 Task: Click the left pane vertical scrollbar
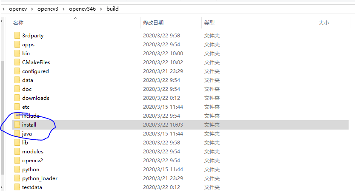pyautogui.click(x=3, y=118)
